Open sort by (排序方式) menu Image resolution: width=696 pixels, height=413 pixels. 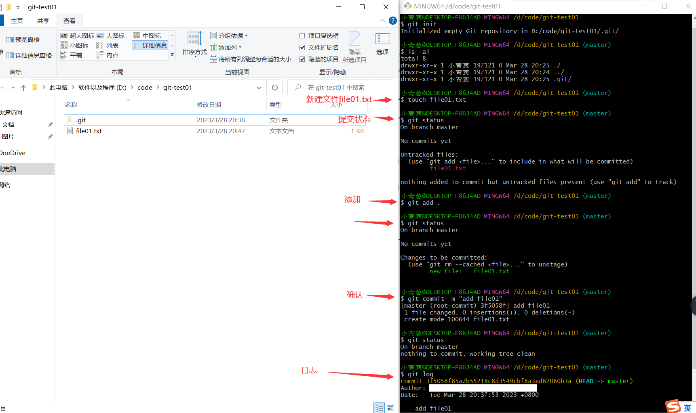(x=194, y=44)
